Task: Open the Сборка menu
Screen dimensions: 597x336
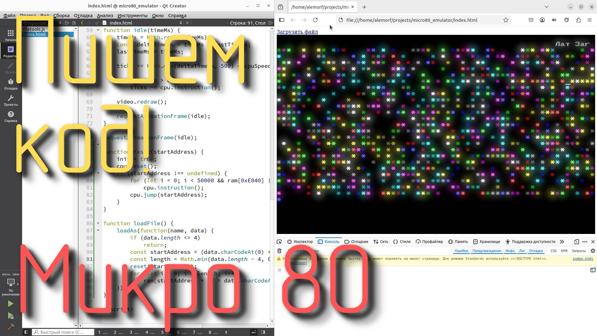Action: coord(61,15)
